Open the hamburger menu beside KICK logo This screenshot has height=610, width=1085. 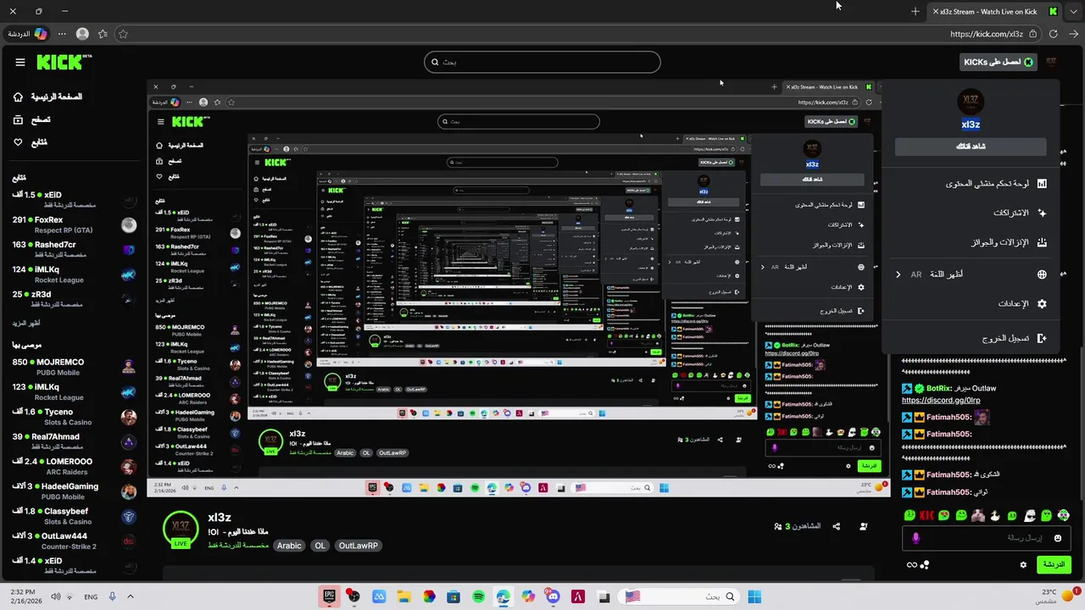click(x=20, y=62)
